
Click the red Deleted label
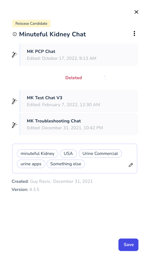(73, 78)
